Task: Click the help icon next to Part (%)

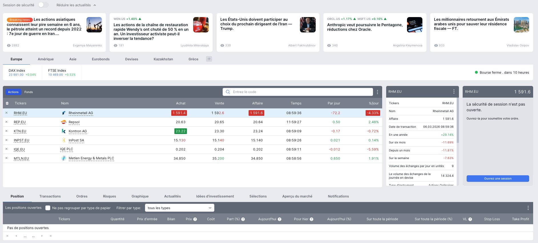Action: [x=243, y=219]
